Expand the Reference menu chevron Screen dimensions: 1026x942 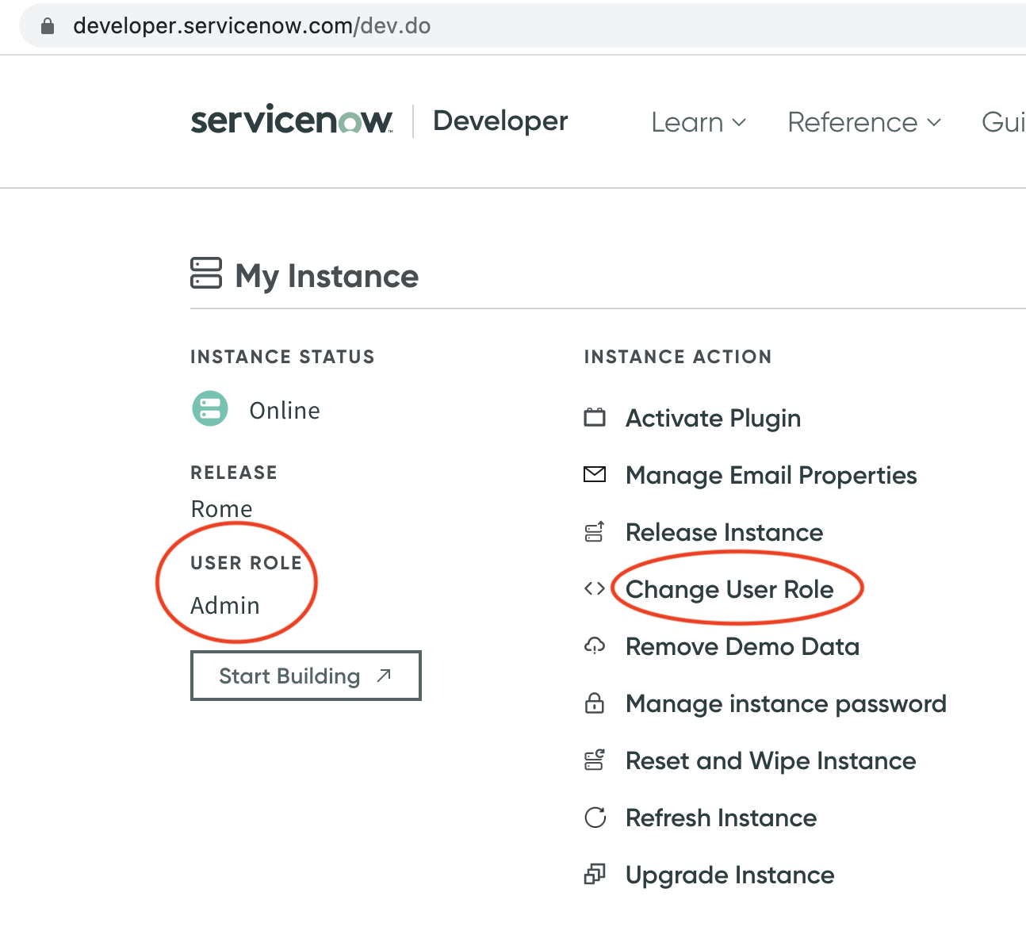tap(934, 122)
